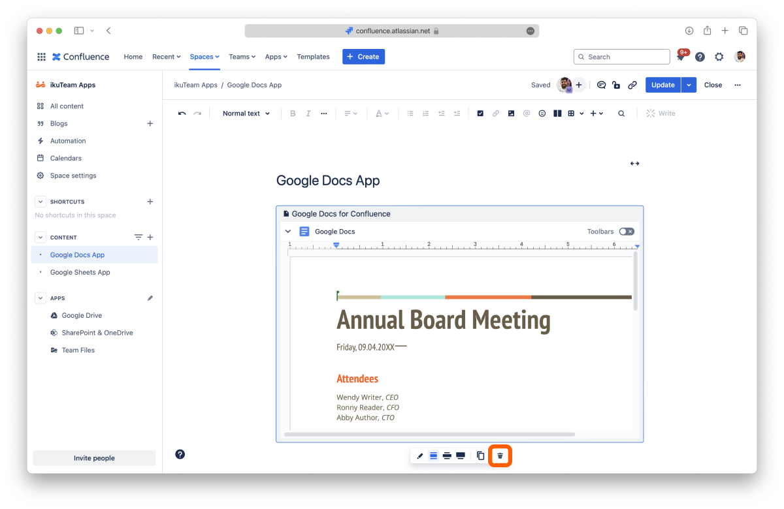
Task: Open the Home menu item
Action: pyautogui.click(x=133, y=57)
